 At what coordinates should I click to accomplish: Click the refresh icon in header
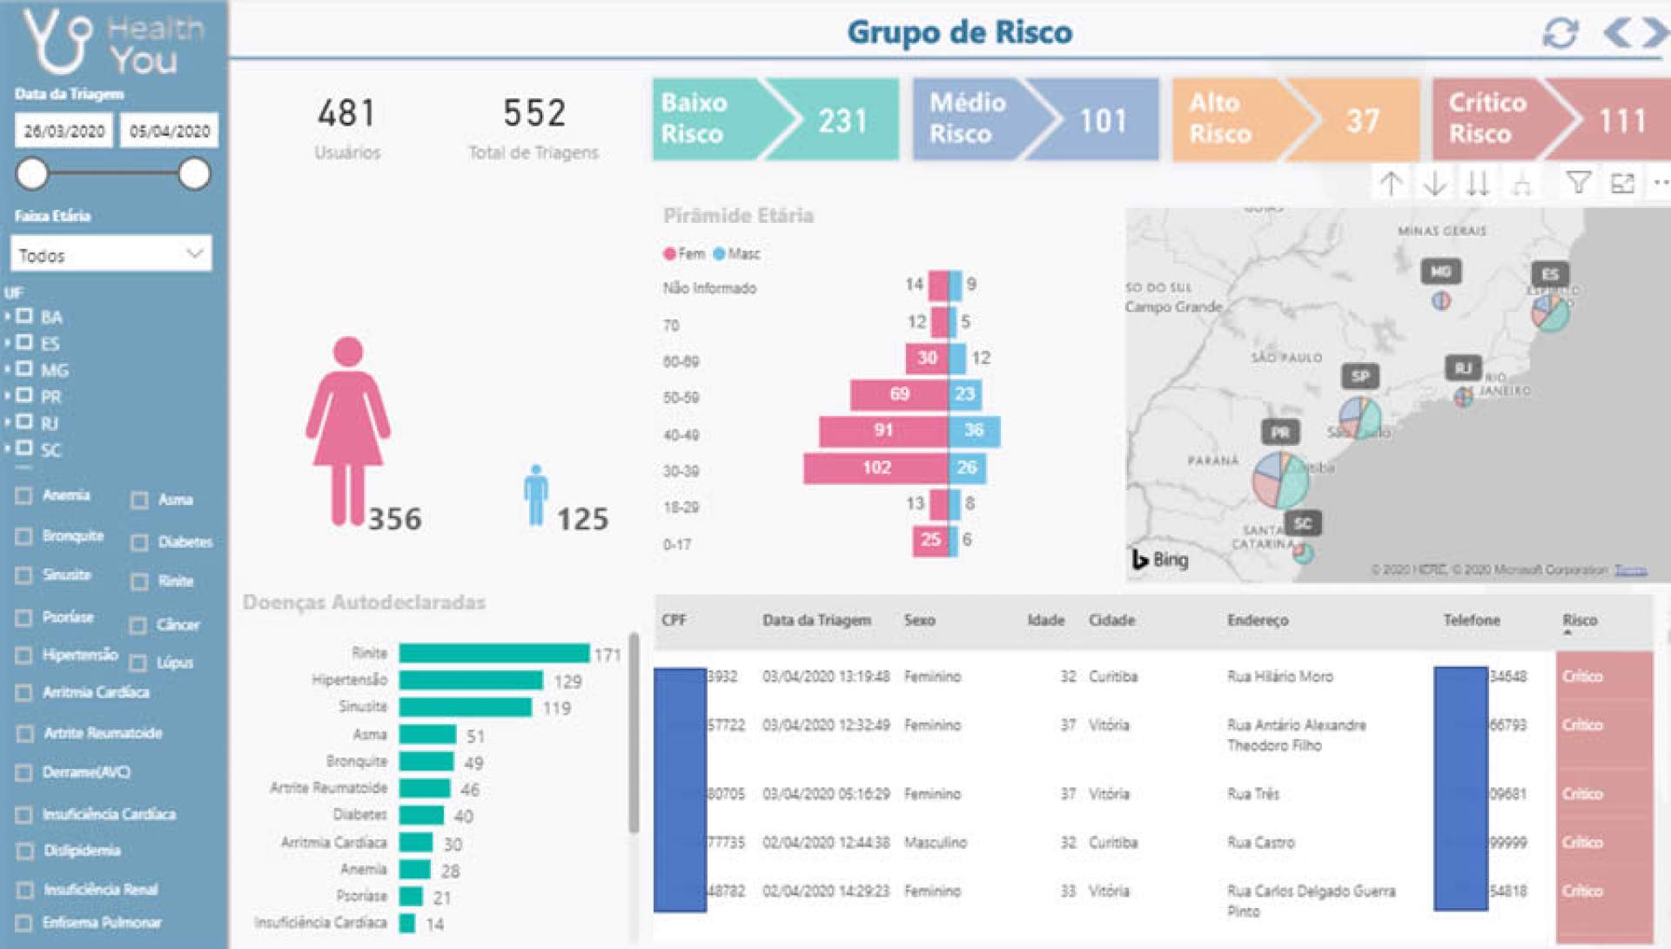click(1560, 33)
